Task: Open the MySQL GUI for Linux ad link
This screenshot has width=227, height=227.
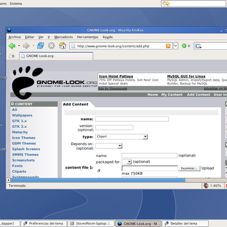Action: click(x=186, y=76)
